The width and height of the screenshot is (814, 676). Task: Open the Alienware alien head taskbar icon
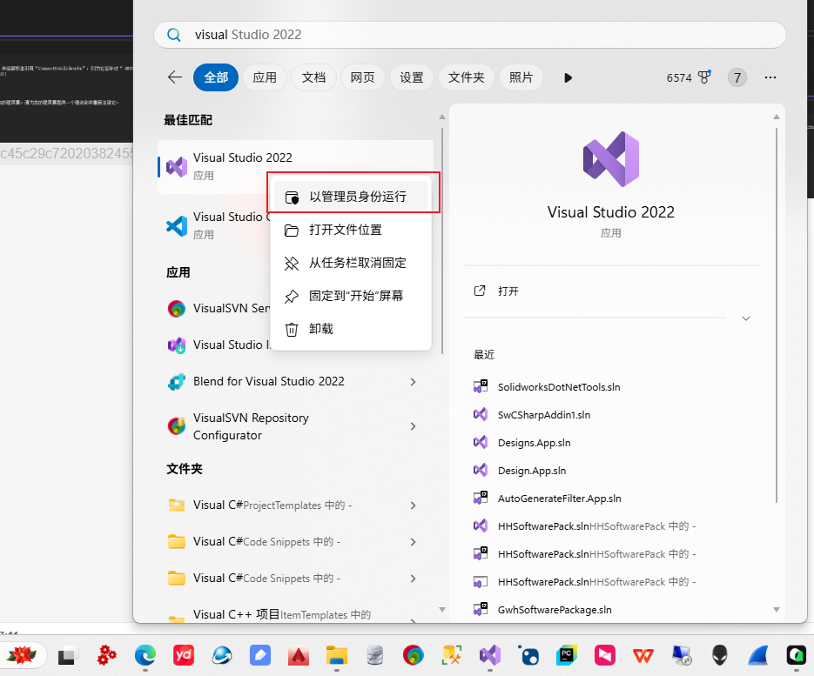pos(719,655)
